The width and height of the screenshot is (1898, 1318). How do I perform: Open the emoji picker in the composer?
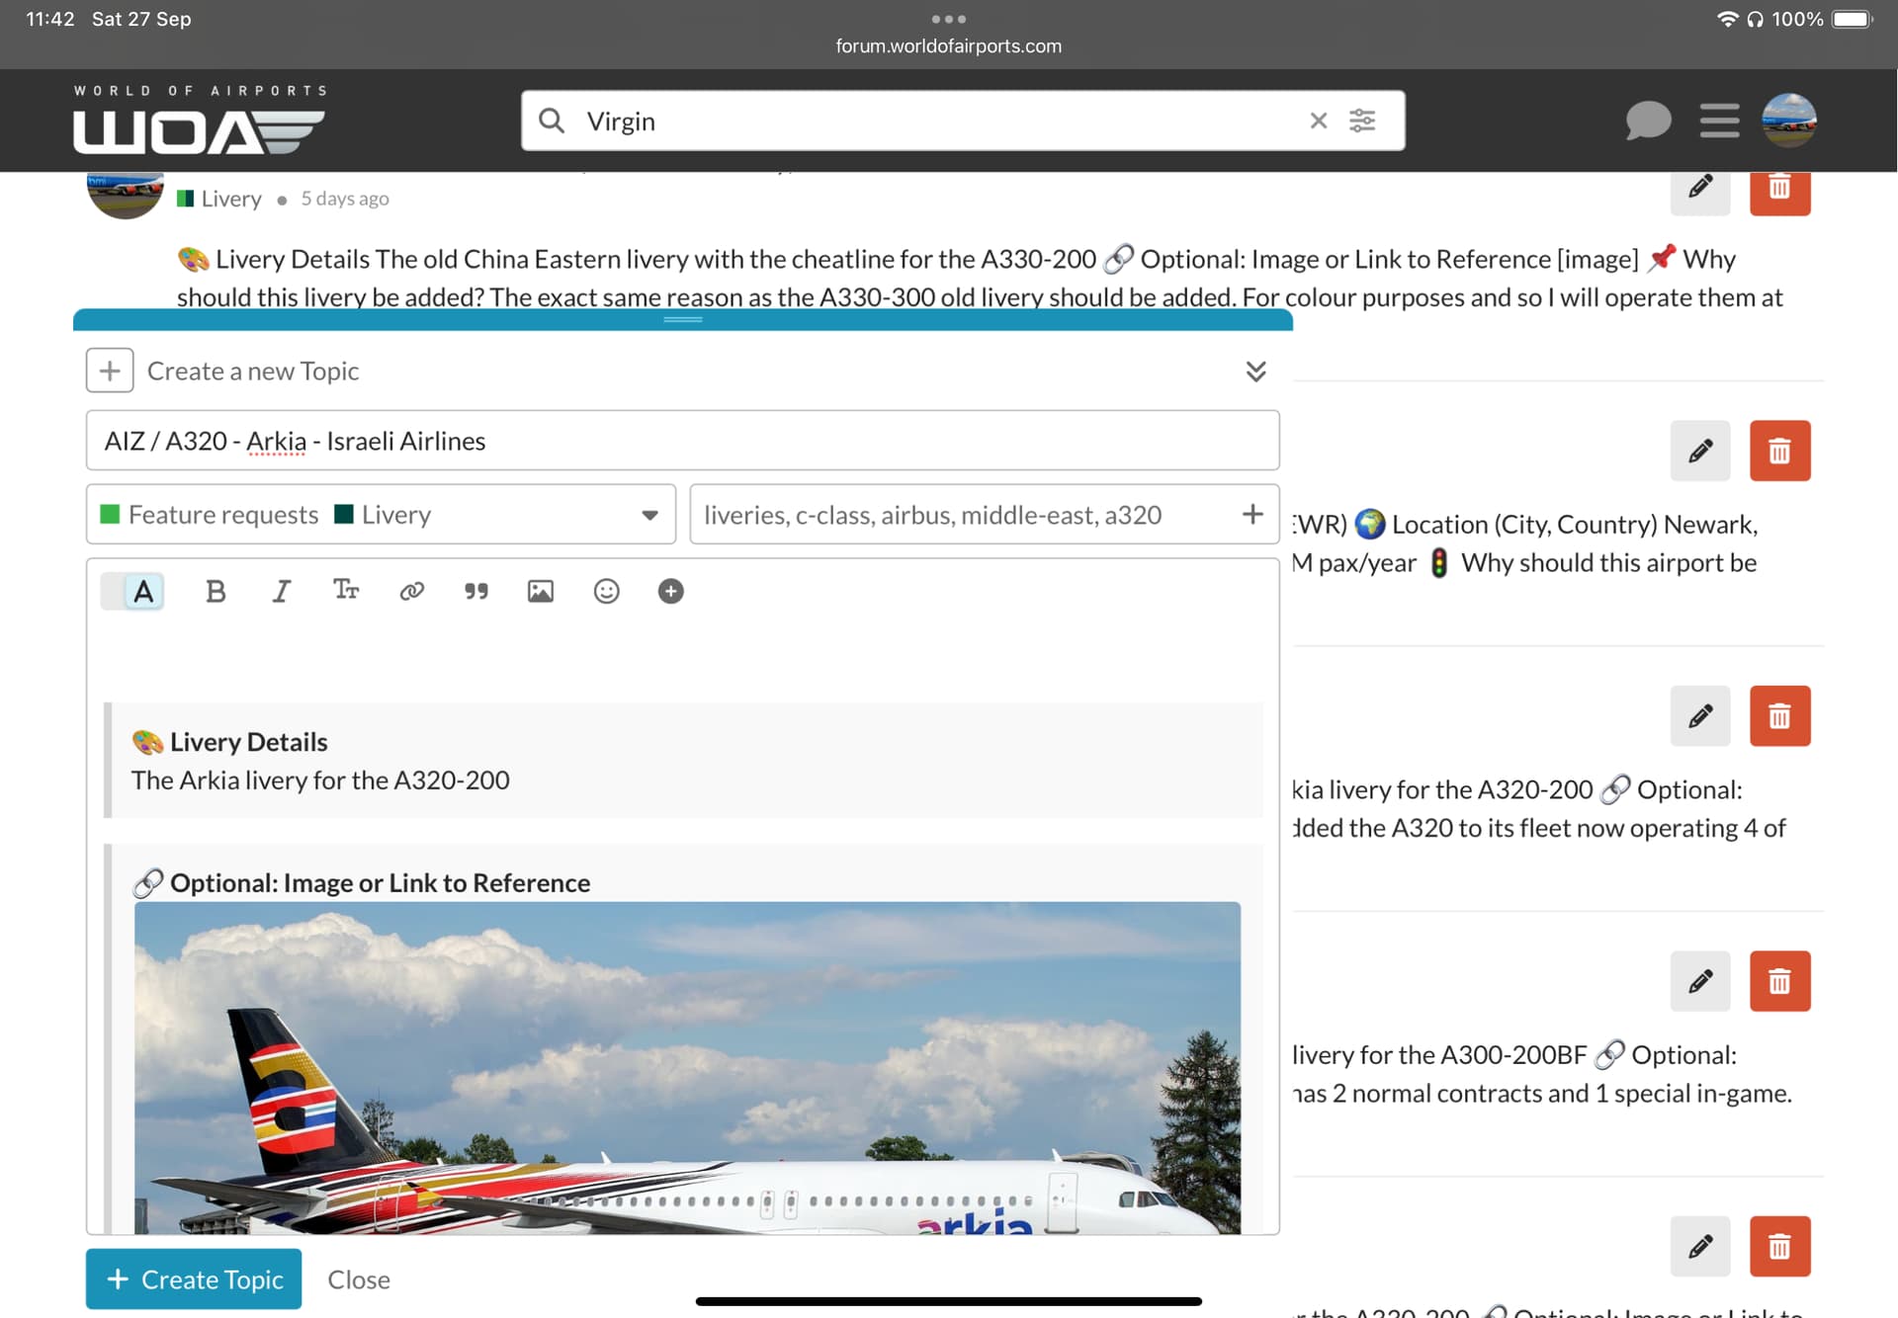click(x=606, y=591)
